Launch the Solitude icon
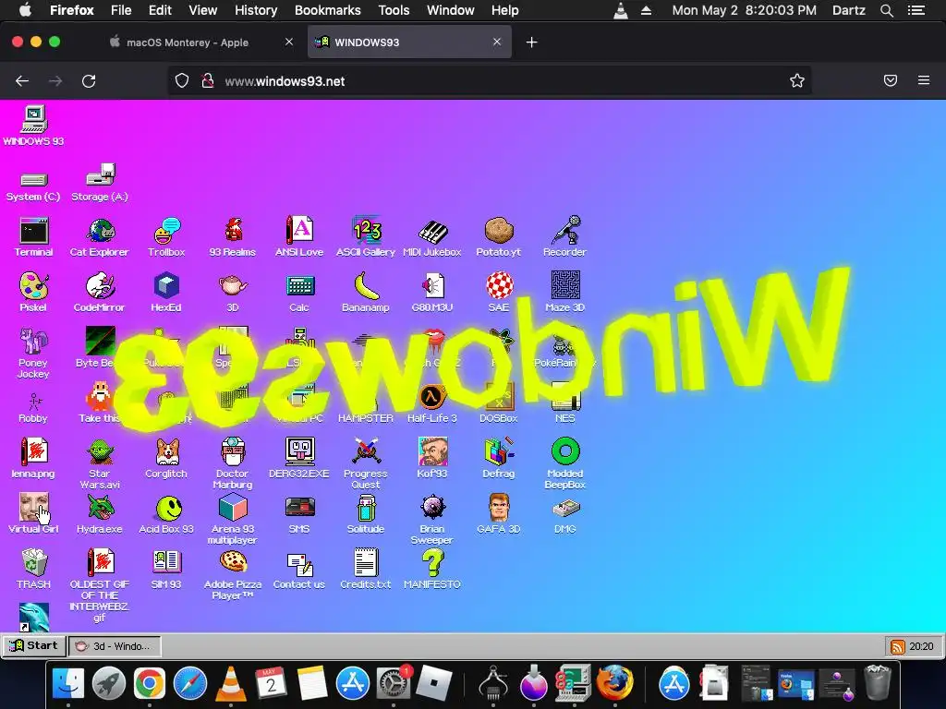Image resolution: width=946 pixels, height=709 pixels. click(366, 508)
